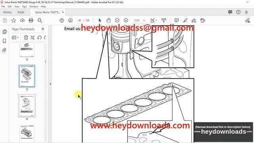This screenshot has height=143, width=254.
Task: Open thumbnail options dropdown
Action: (15, 37)
